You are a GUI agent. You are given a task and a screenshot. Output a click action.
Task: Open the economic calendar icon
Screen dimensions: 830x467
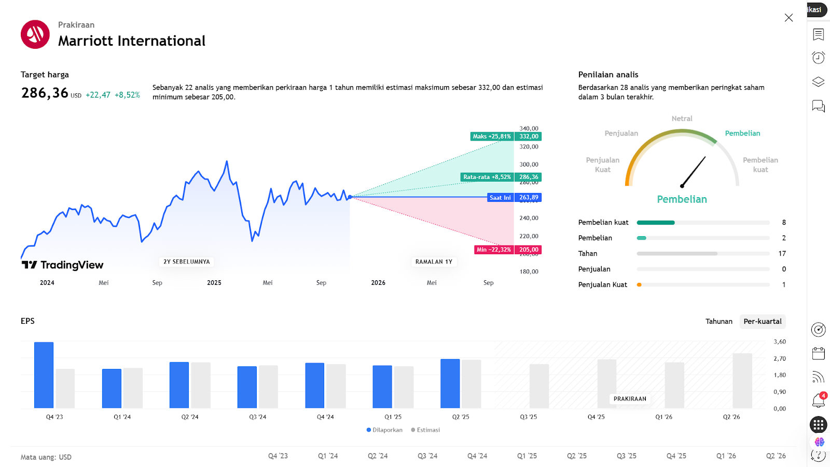point(818,353)
